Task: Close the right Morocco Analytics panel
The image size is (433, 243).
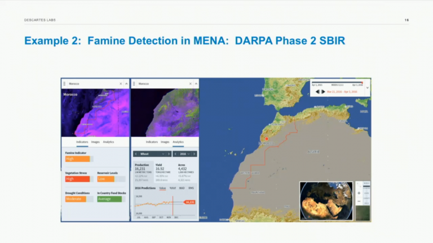Action: click(190, 84)
